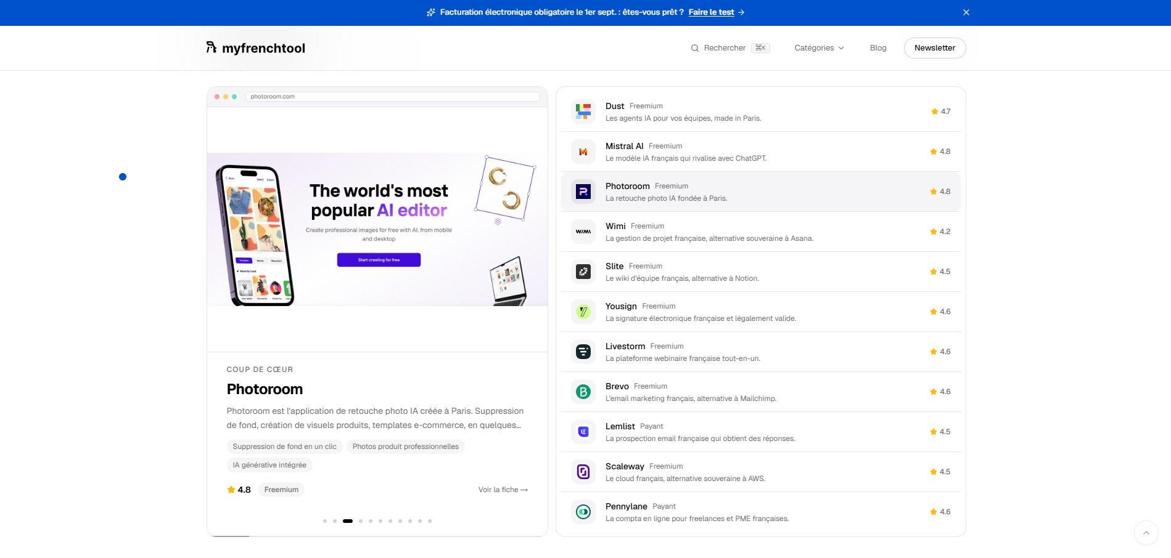Click the Photoroom logo icon in list

tap(583, 192)
